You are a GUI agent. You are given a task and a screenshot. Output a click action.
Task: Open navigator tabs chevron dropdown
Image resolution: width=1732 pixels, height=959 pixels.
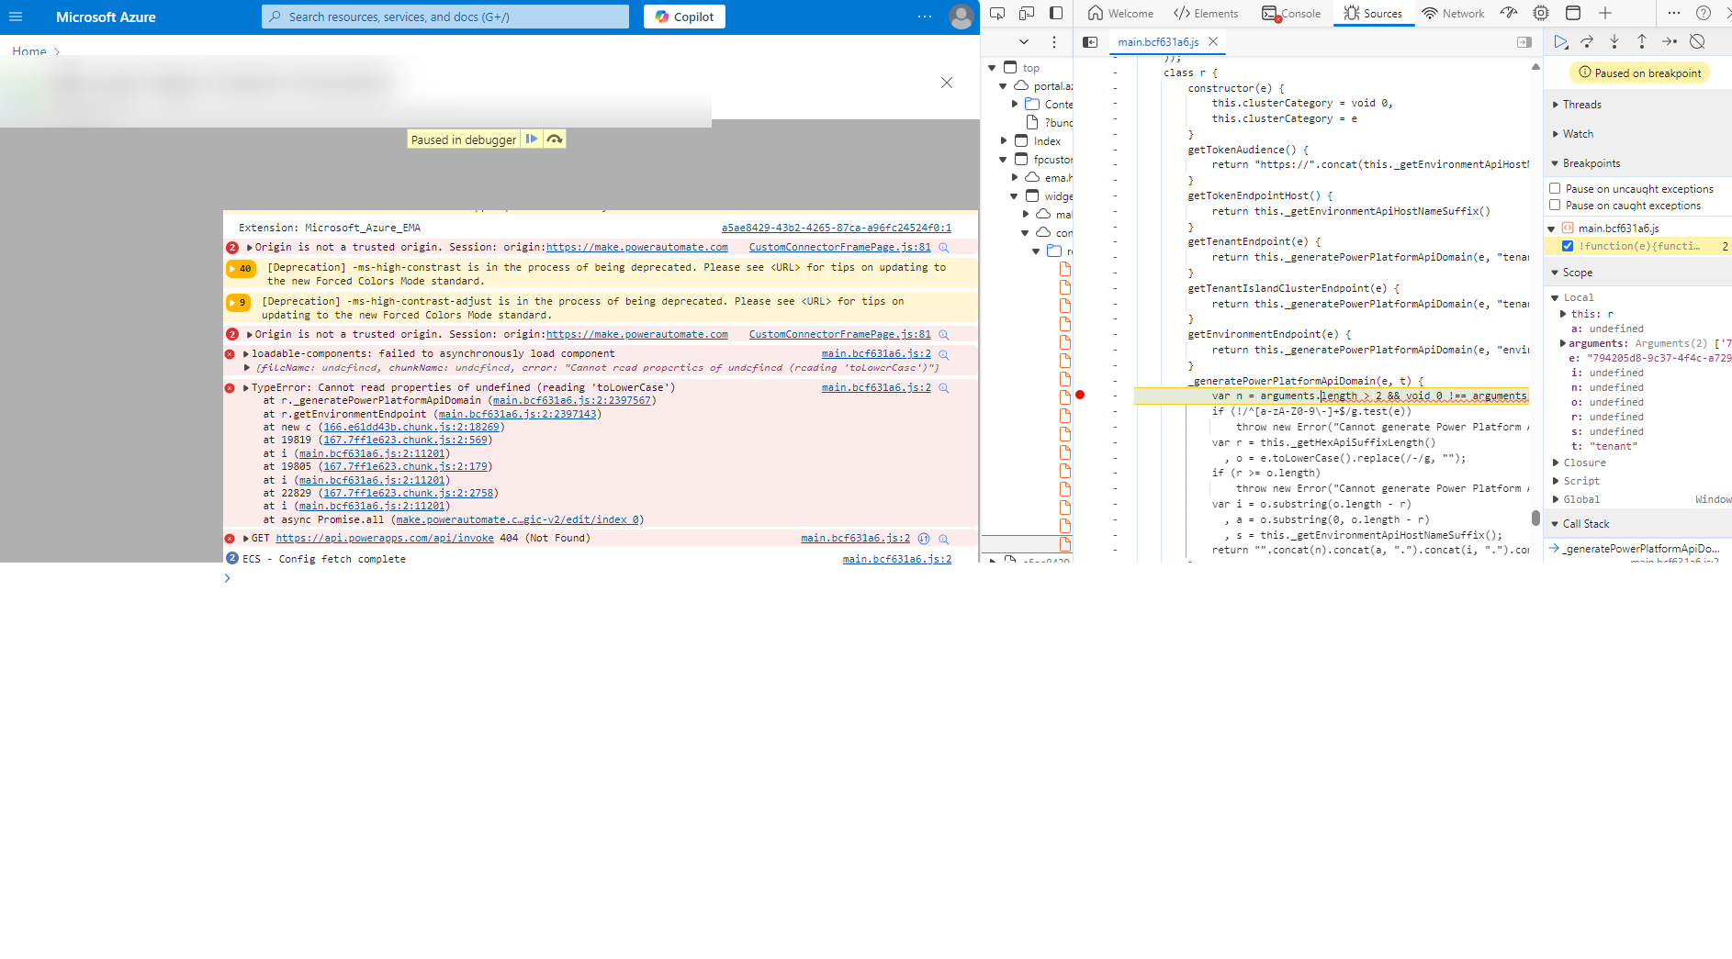(1024, 42)
